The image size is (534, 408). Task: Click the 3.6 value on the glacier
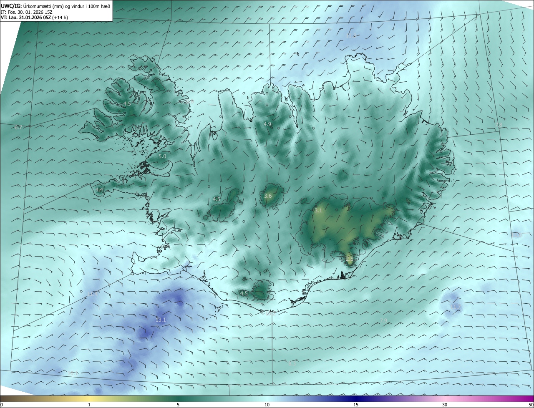click(268, 196)
